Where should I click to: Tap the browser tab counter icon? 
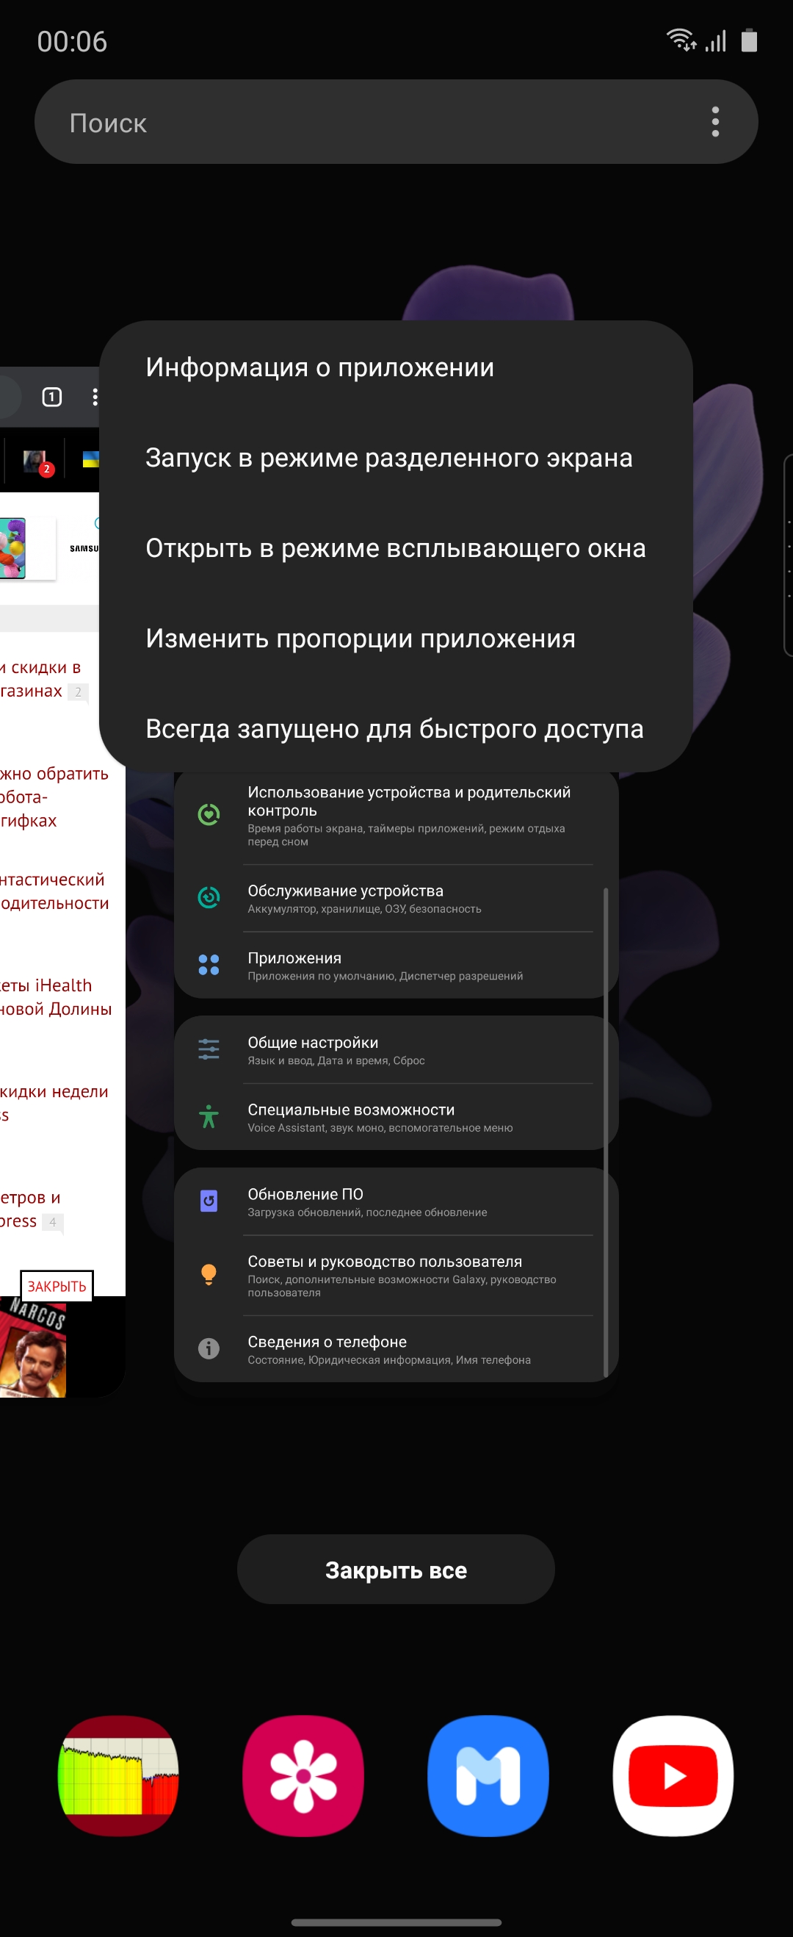click(52, 397)
